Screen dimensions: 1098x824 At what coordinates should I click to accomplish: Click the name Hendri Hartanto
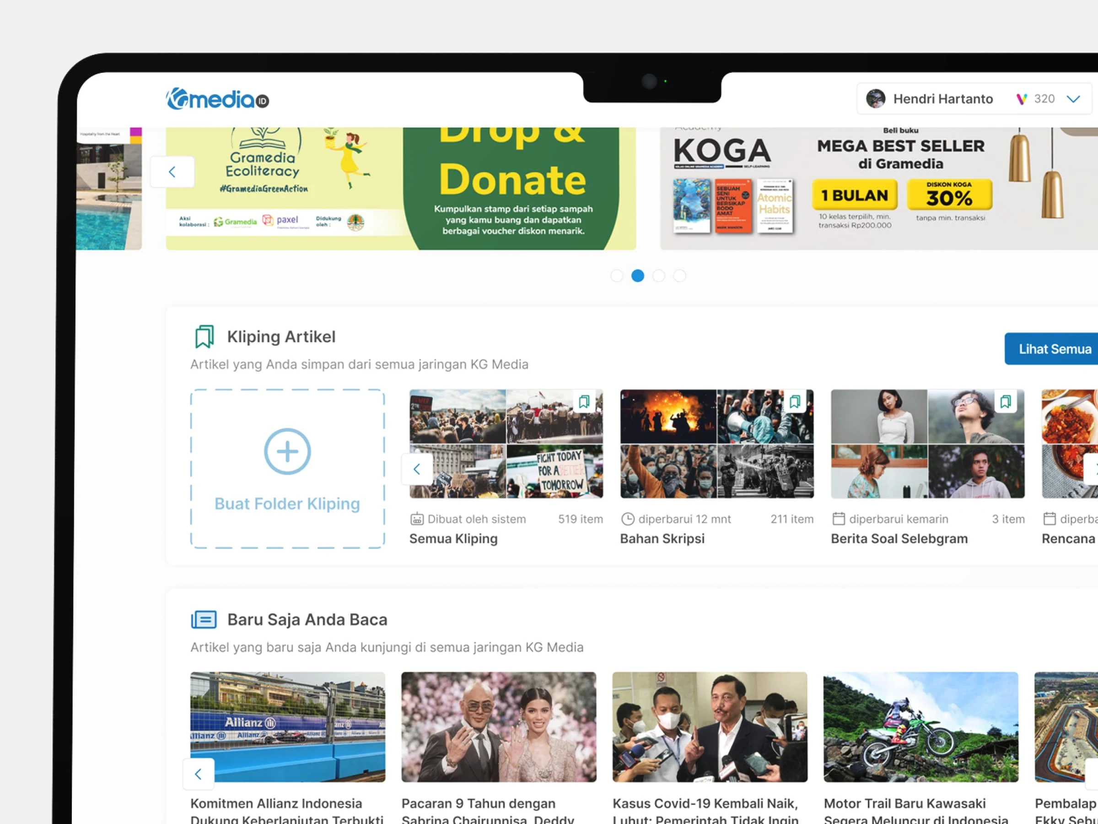pyautogui.click(x=943, y=99)
